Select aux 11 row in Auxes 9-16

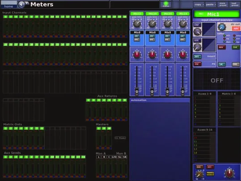point(204,142)
